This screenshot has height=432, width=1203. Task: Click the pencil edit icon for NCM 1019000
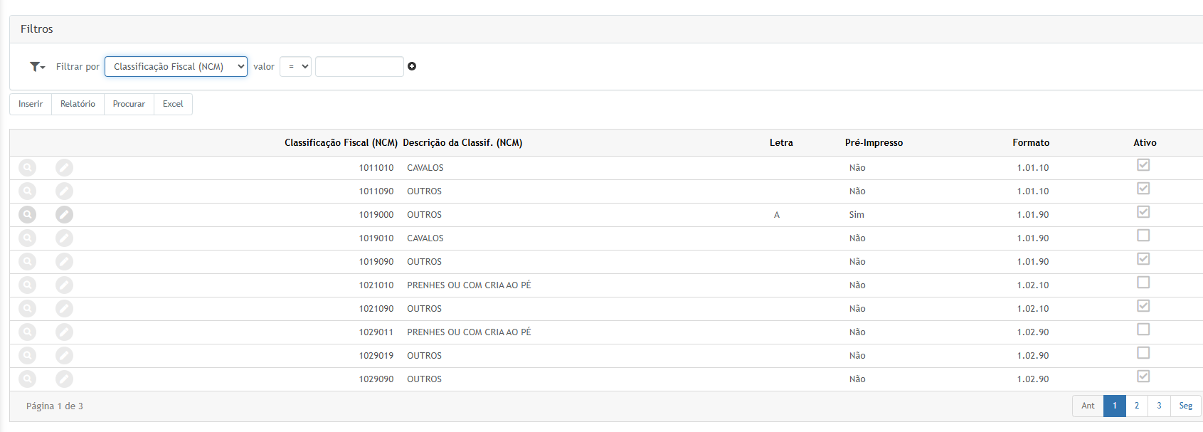coord(64,214)
